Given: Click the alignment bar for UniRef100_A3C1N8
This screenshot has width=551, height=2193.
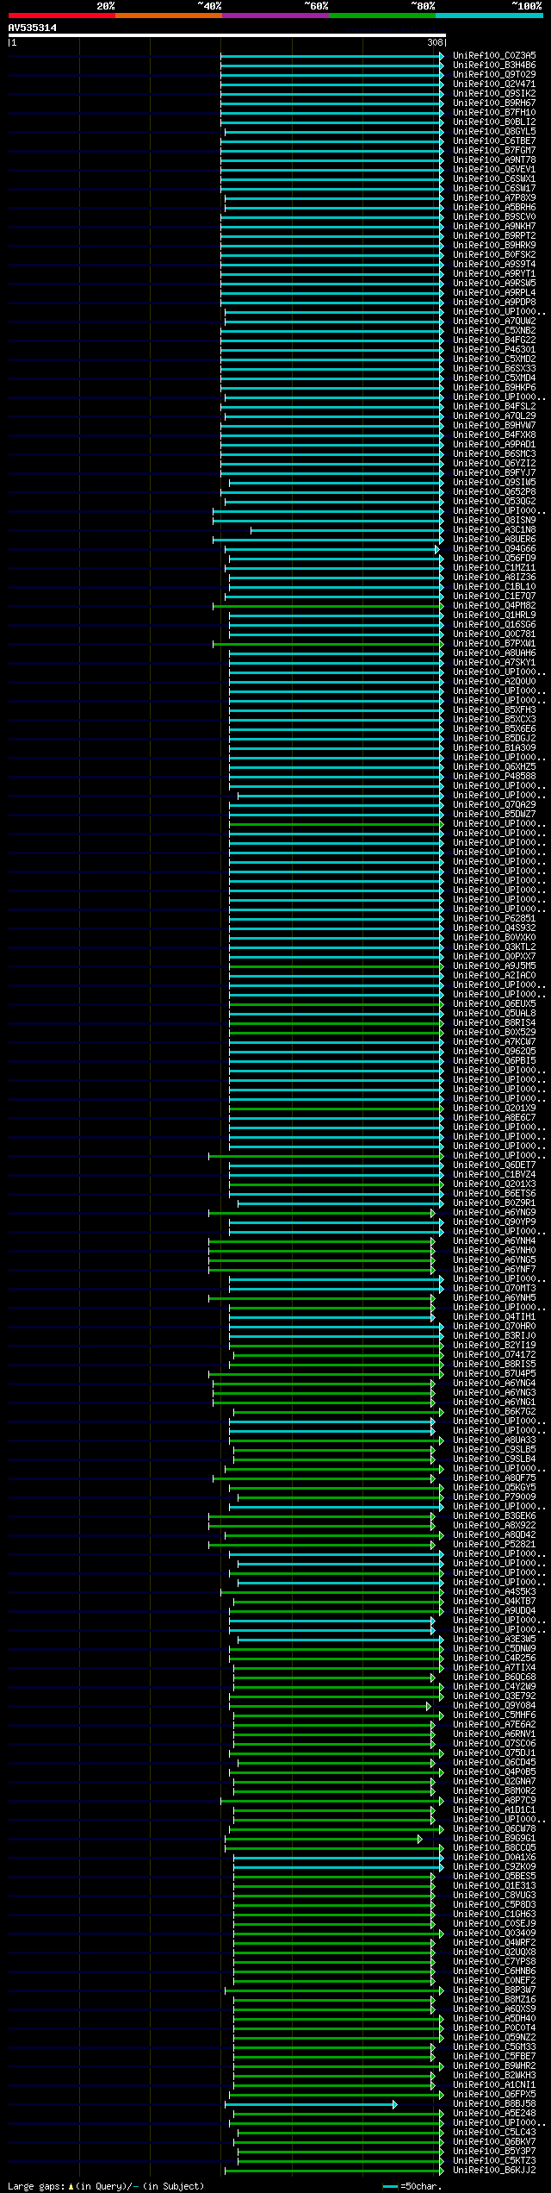Looking at the screenshot, I should coord(347,530).
